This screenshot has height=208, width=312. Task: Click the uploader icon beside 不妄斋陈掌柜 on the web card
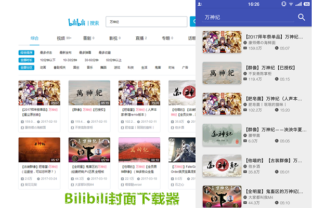72,127
